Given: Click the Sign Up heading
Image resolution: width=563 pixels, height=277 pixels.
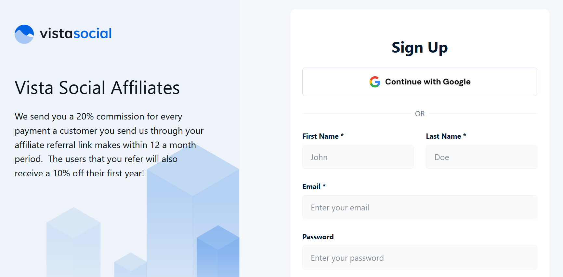Looking at the screenshot, I should (420, 48).
